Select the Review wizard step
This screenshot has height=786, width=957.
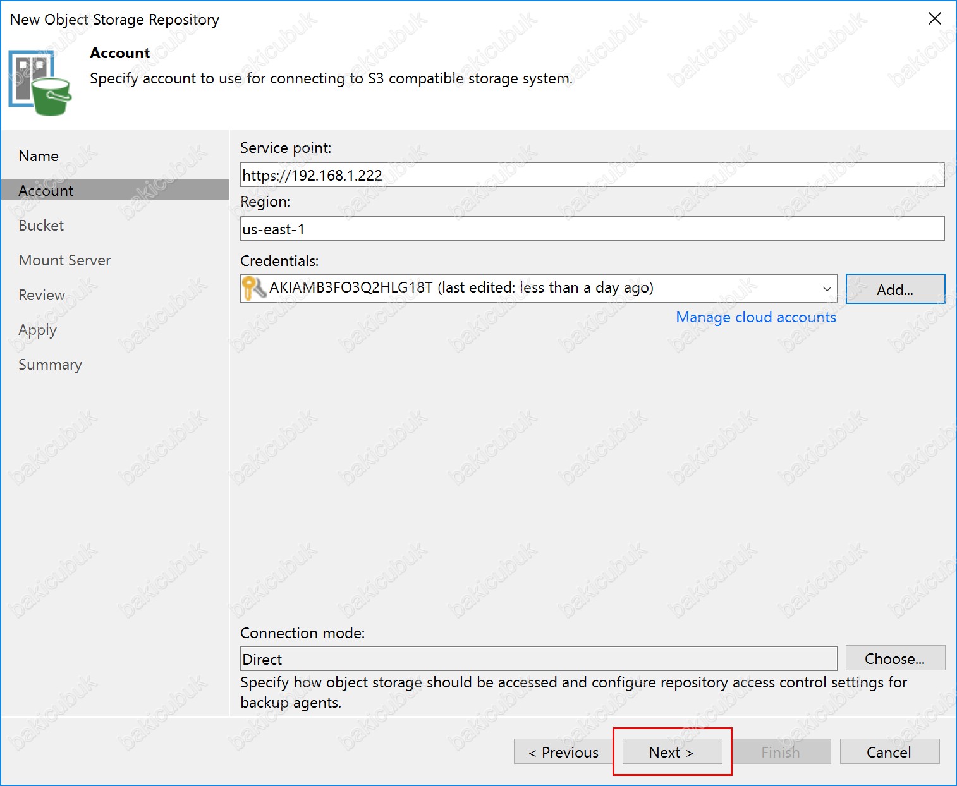[x=42, y=295]
